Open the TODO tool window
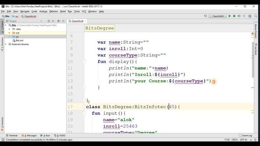Image resolution: width=260 pixels, height=146 pixels. coord(60,135)
